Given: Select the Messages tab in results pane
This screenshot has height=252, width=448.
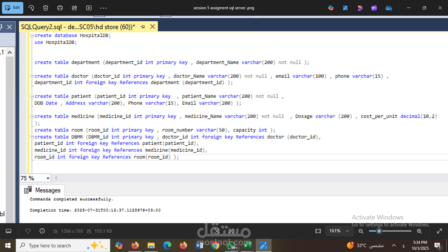Looking at the screenshot, I should 42,190.
